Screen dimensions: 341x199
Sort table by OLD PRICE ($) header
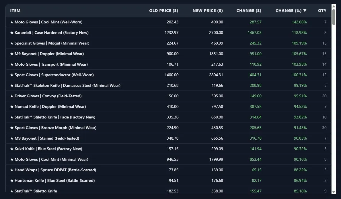(x=163, y=11)
